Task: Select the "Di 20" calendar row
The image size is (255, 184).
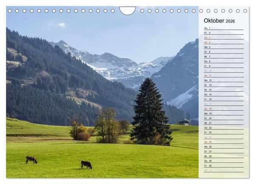Action: tap(224, 118)
